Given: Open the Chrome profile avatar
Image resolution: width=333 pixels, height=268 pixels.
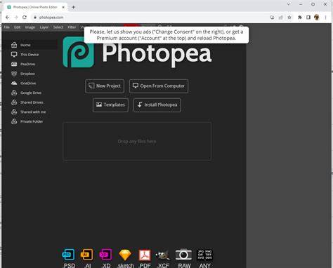Looking at the screenshot, I should pyautogui.click(x=317, y=18).
